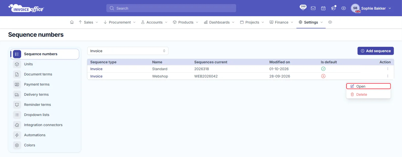The height and width of the screenshot is (157, 402).
Task: Open action menu for Standard row
Action: 388,69
